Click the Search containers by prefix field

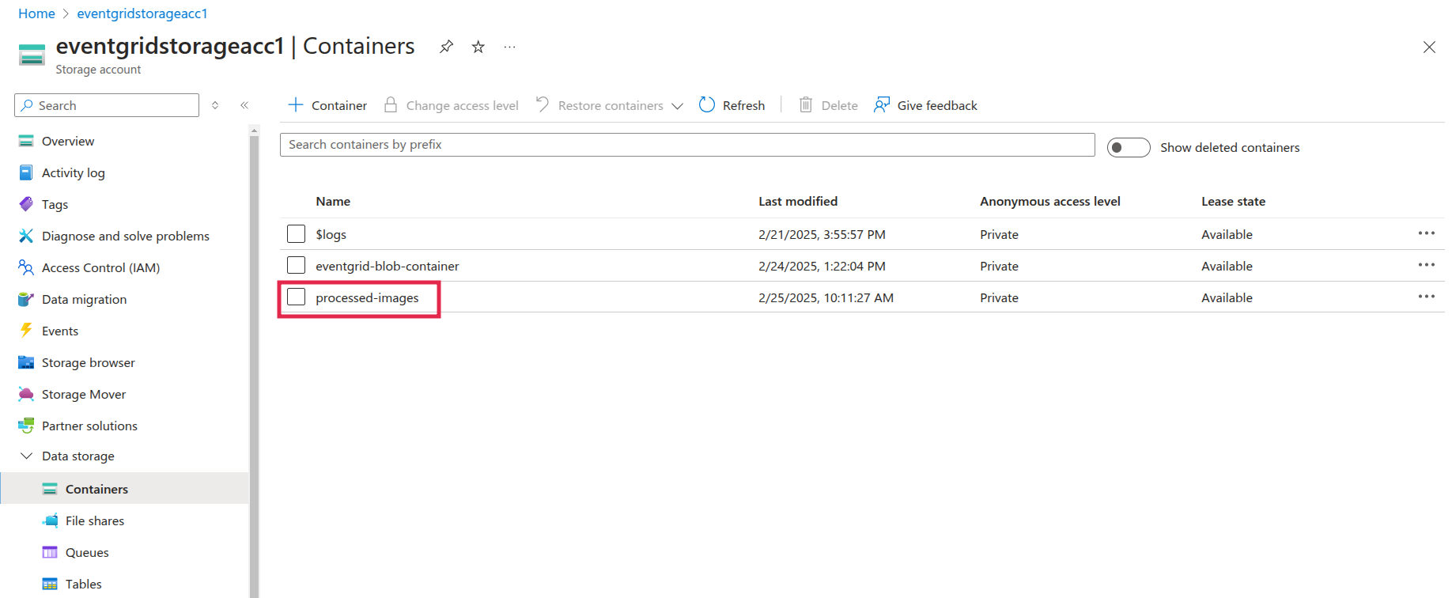pos(686,145)
